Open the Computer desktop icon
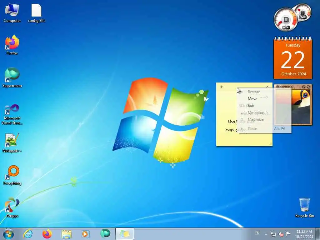The image size is (320, 240). point(12,13)
